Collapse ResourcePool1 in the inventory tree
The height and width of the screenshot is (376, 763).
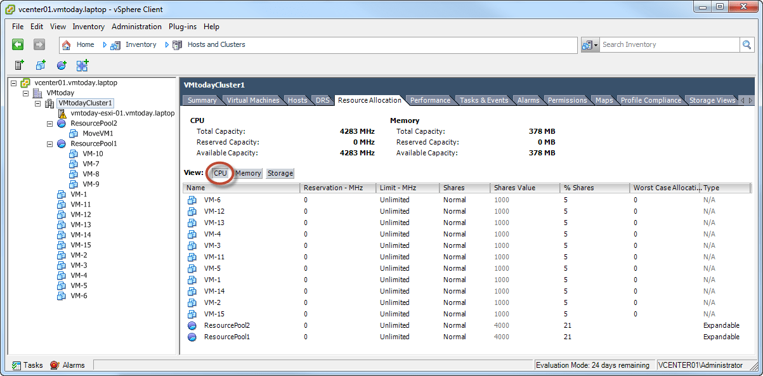(x=49, y=144)
